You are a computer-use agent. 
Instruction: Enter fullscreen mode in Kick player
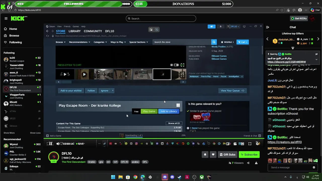point(250,144)
